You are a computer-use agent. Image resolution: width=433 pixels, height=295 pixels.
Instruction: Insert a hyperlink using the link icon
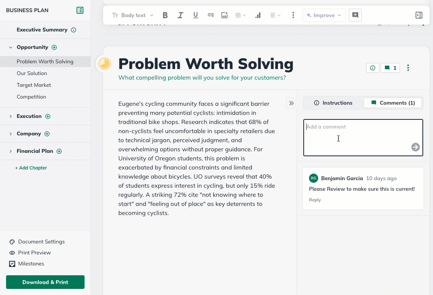pos(210,15)
